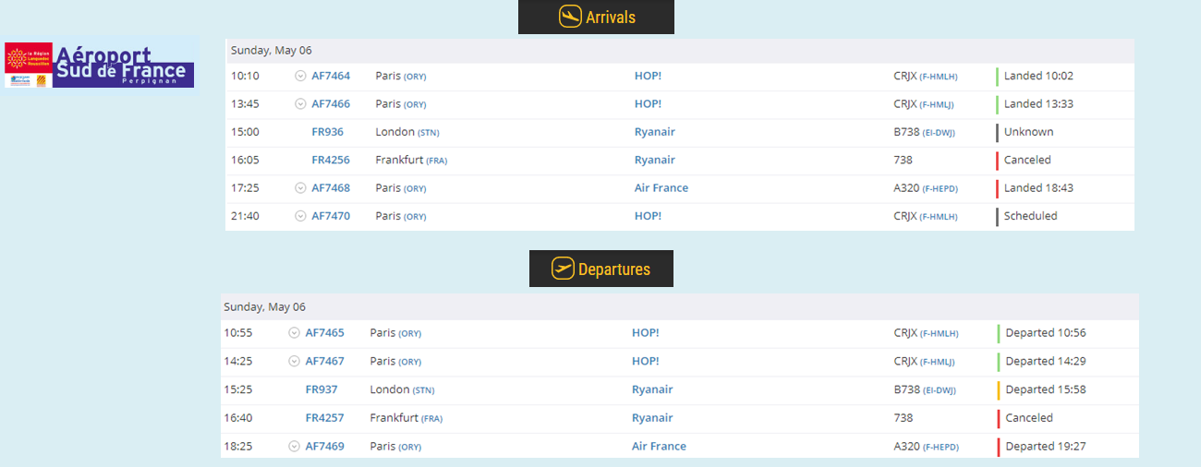Click status 'Unknown' for flight FR936
Image resolution: width=1201 pixels, height=467 pixels.
click(1028, 132)
